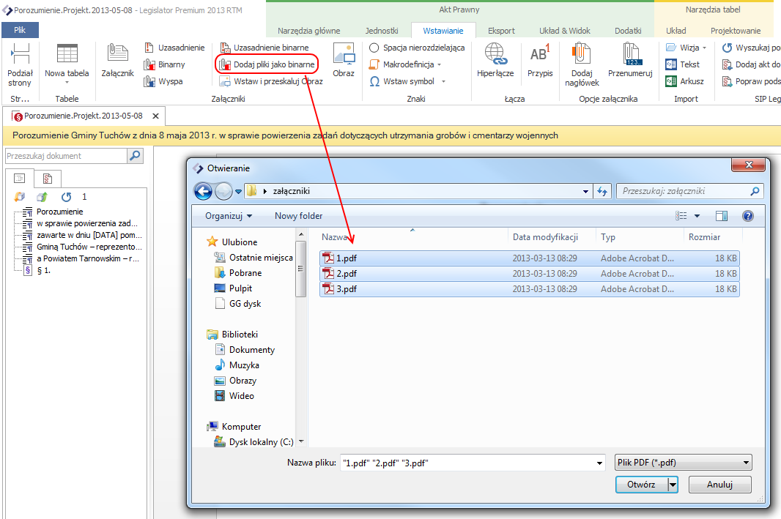The height and width of the screenshot is (519, 781).
Task: Open the view options dropdown arrow
Action: click(697, 216)
